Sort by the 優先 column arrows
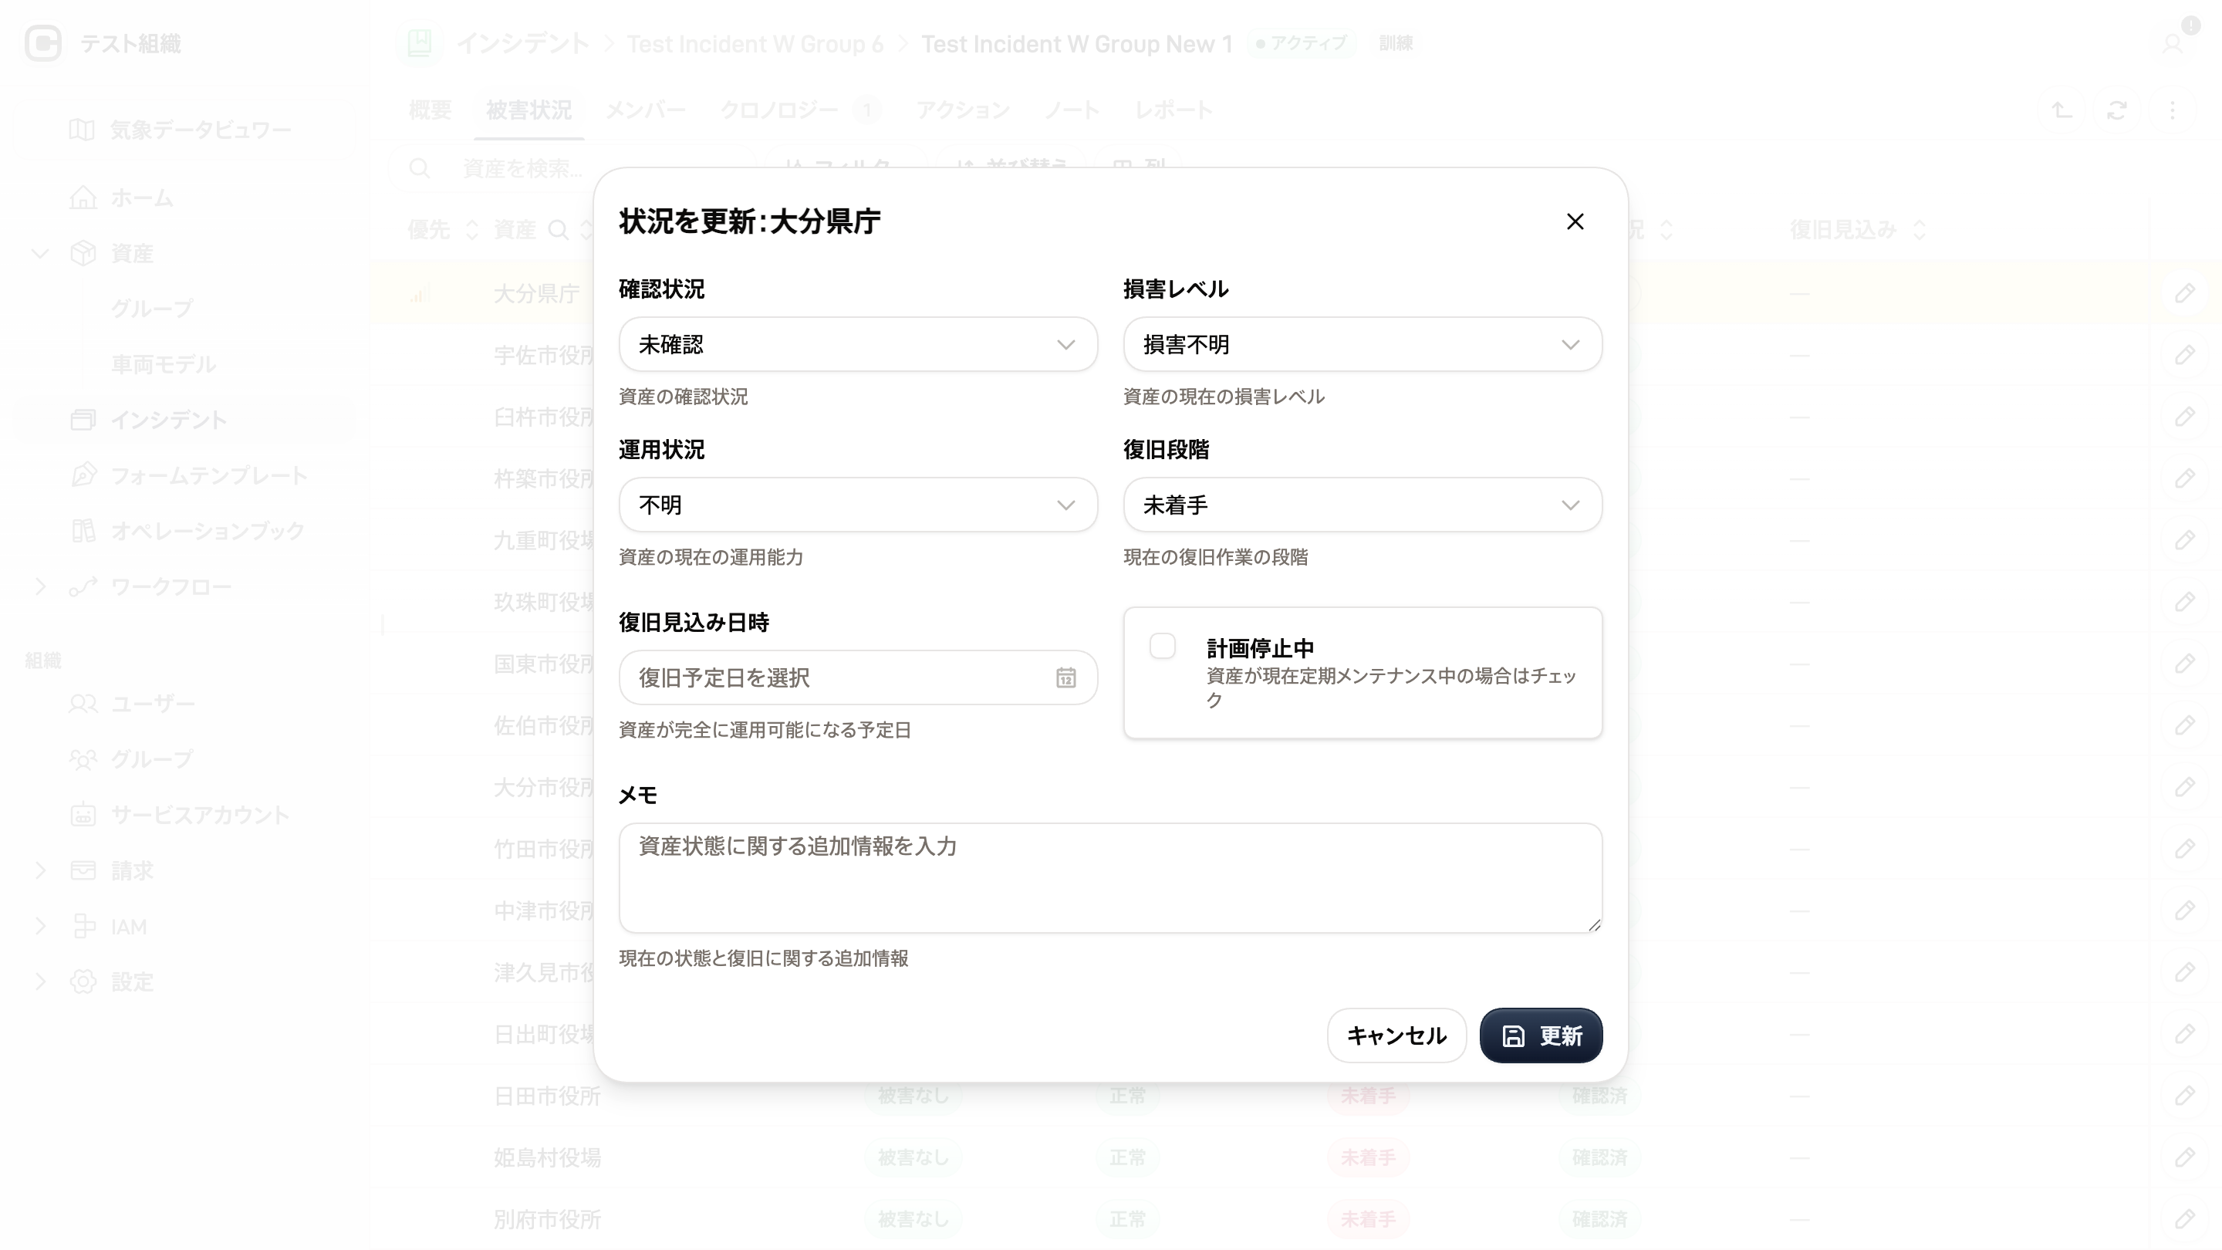Image resolution: width=2222 pixels, height=1250 pixels. (x=471, y=229)
